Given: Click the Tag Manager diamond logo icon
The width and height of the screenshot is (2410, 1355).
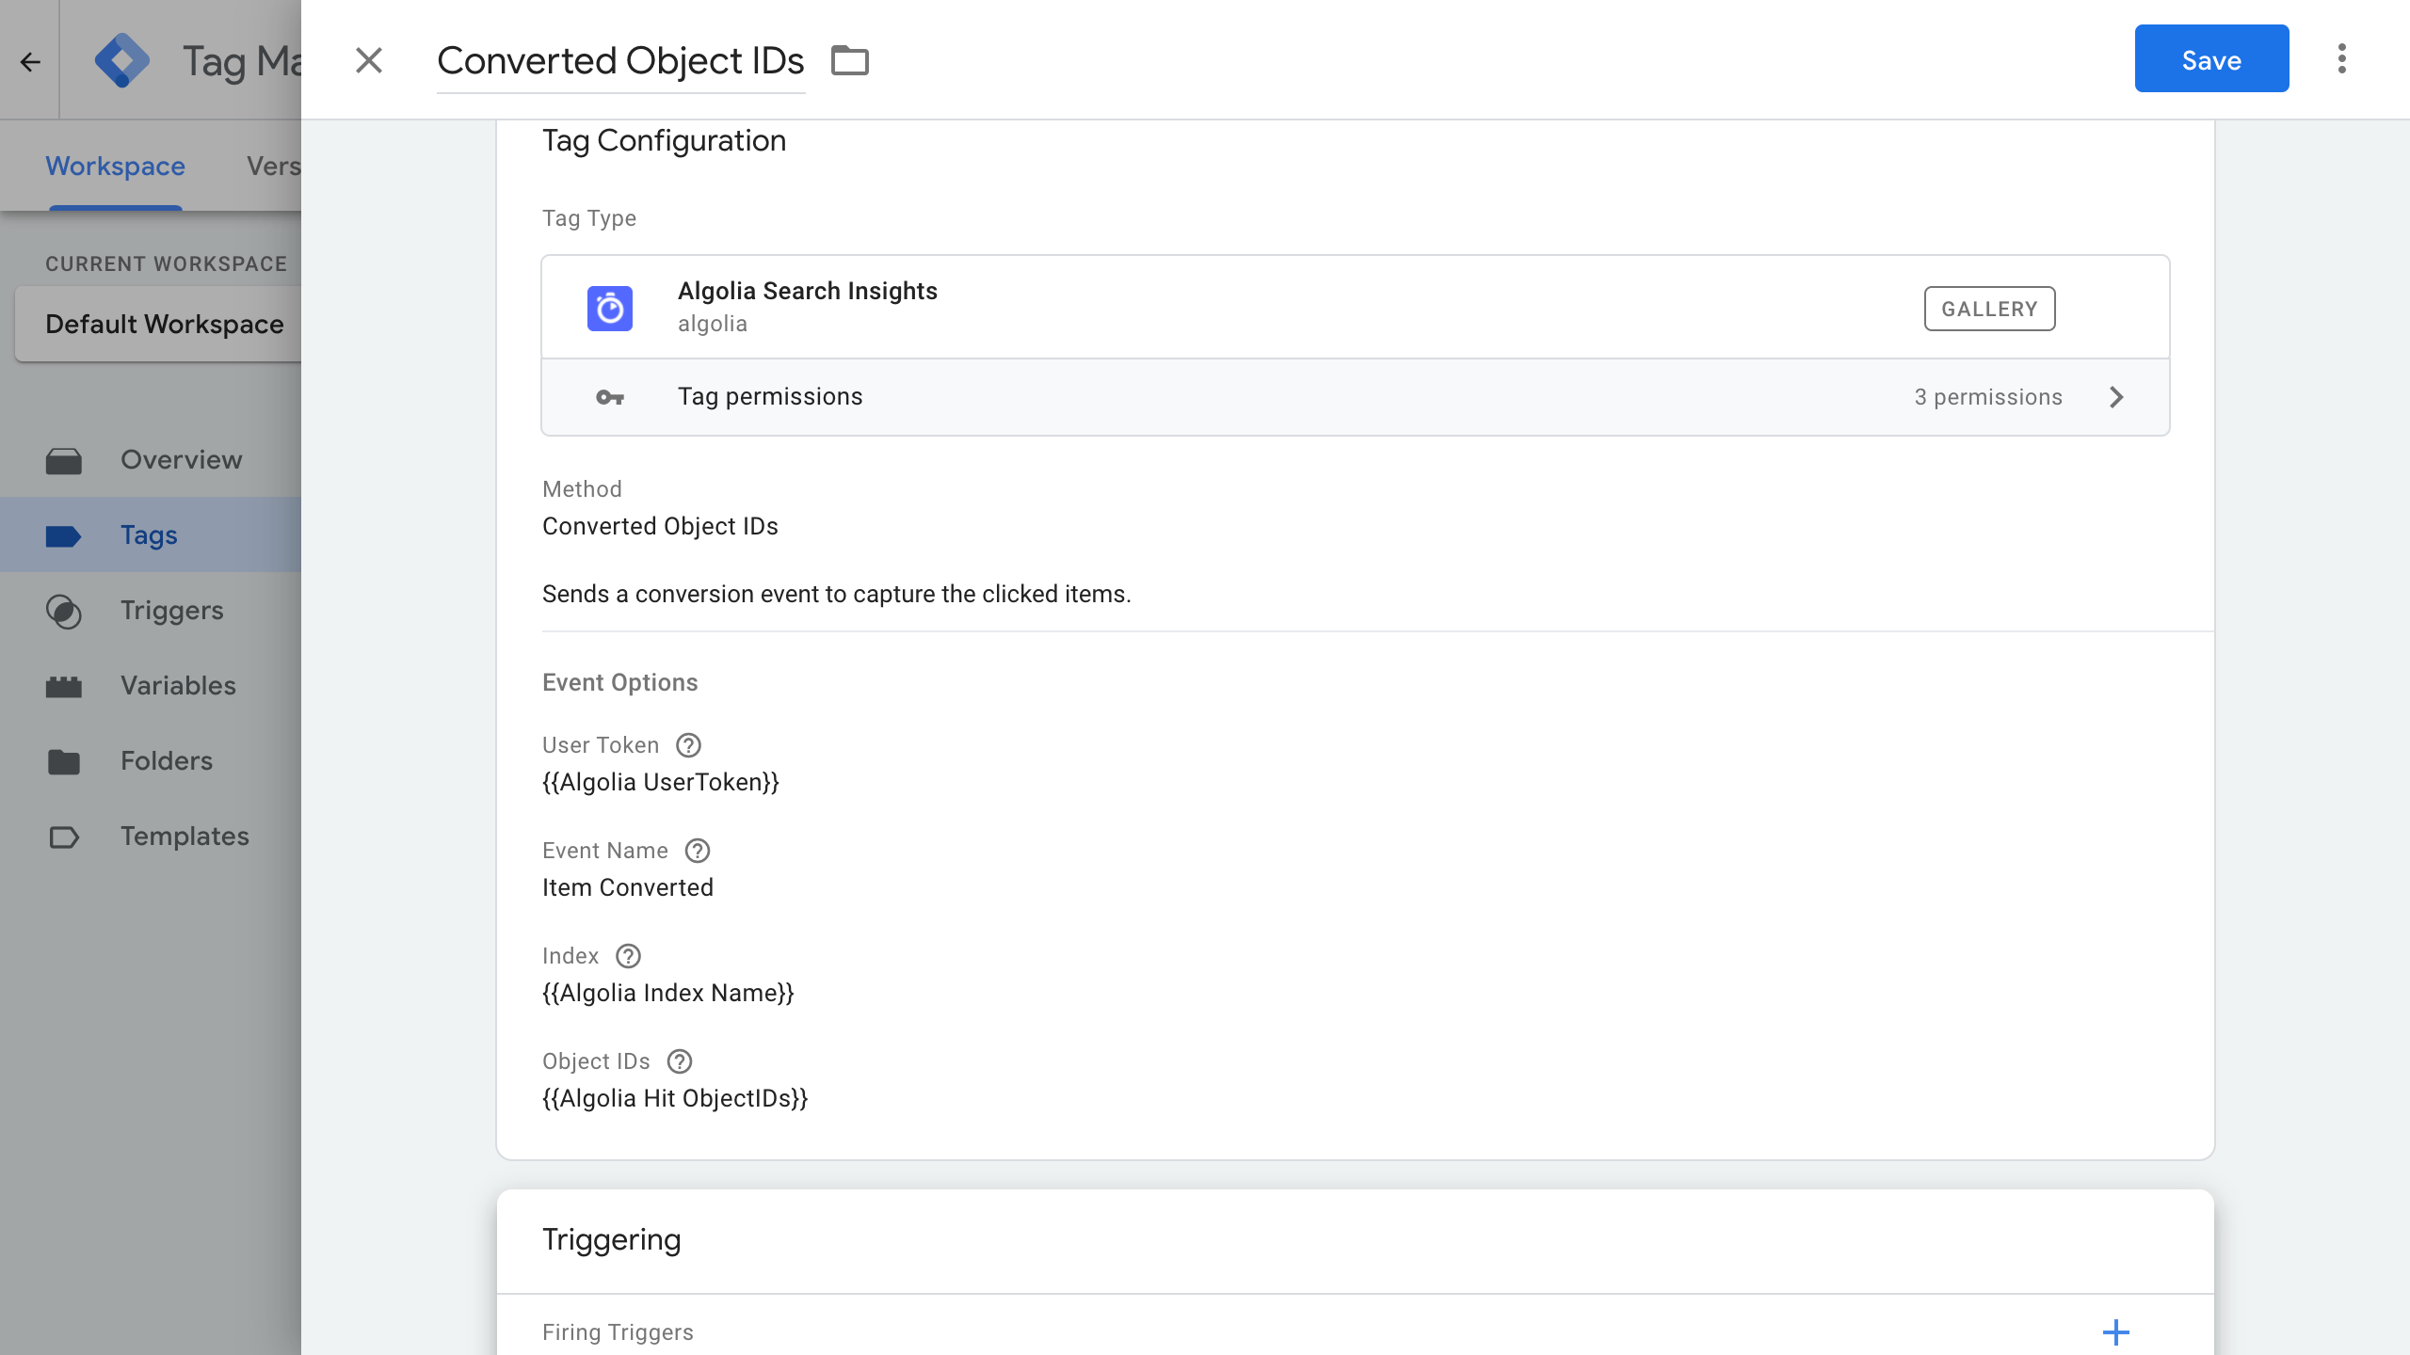Looking at the screenshot, I should (x=126, y=59).
